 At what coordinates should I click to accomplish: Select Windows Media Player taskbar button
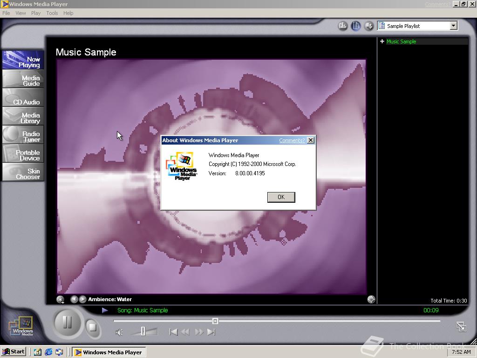[x=109, y=352]
